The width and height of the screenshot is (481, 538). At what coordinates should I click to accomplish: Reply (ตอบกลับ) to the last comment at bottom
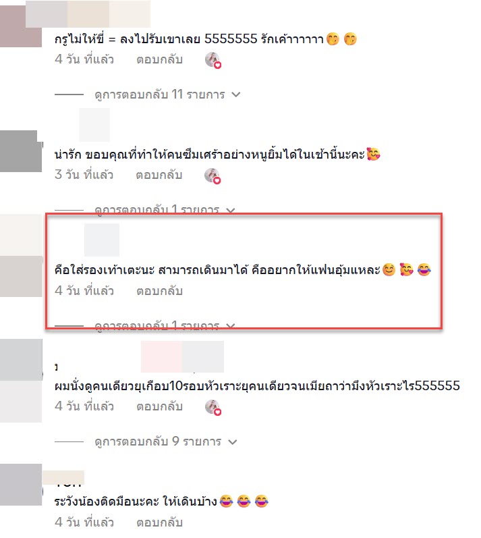pyautogui.click(x=159, y=522)
